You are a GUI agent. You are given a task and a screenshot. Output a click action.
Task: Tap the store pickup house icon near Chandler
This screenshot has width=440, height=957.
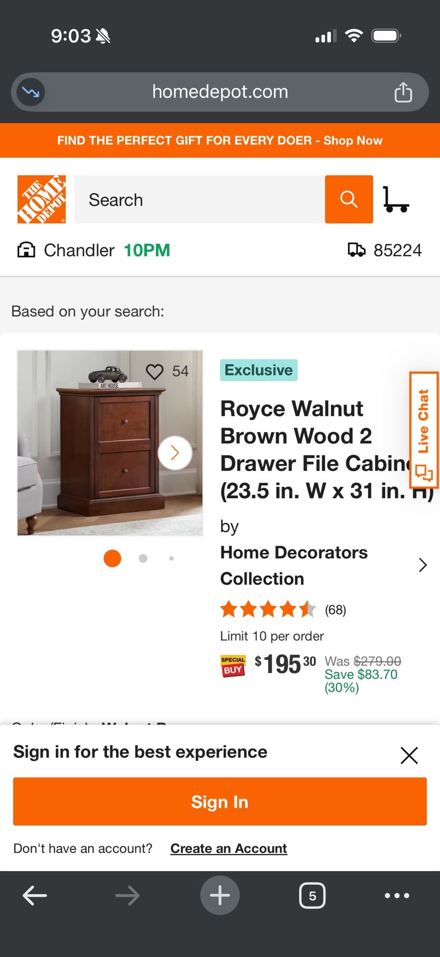pos(26,250)
